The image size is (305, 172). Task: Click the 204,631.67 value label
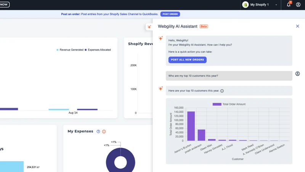33,167
